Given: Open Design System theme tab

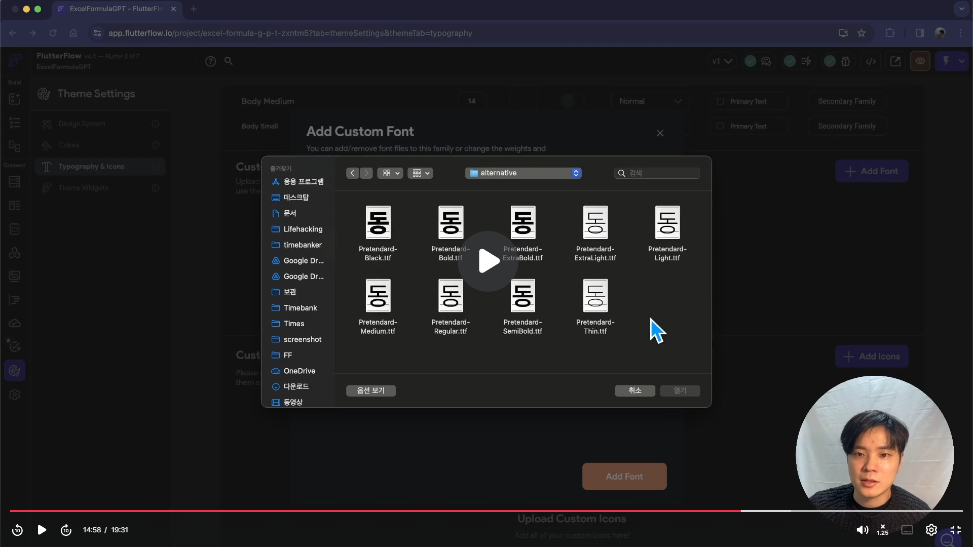Looking at the screenshot, I should [x=100, y=124].
